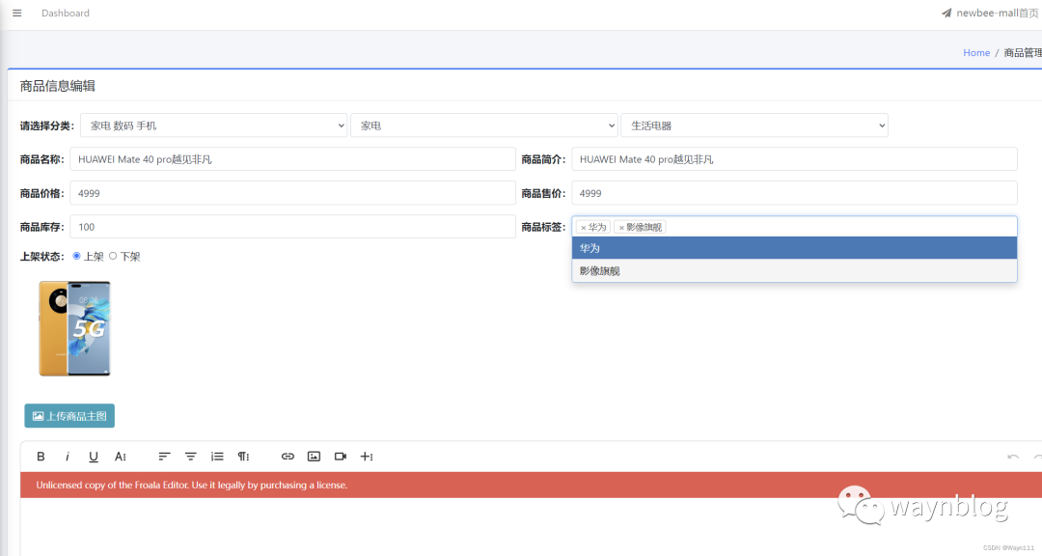
Task: Toggle the sidebar hamburger menu
Action: click(17, 13)
